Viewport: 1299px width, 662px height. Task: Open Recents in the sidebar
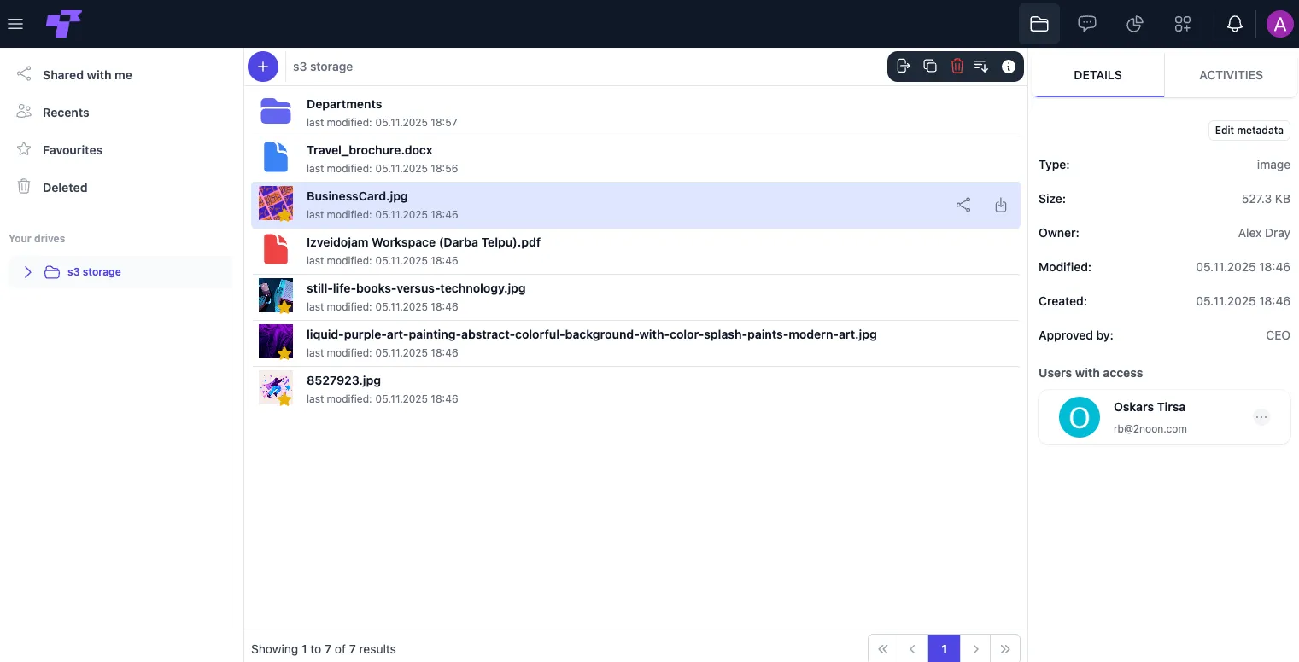pos(66,113)
